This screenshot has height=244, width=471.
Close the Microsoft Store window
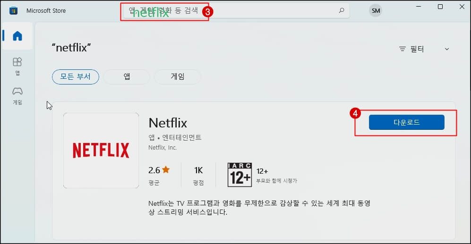pos(462,7)
